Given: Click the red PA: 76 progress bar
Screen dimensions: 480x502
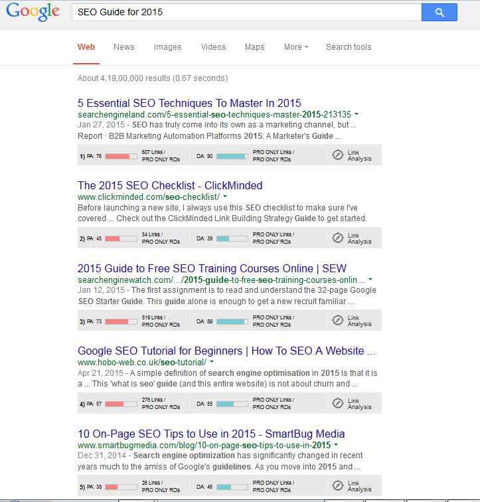Looking at the screenshot, I should (121, 156).
